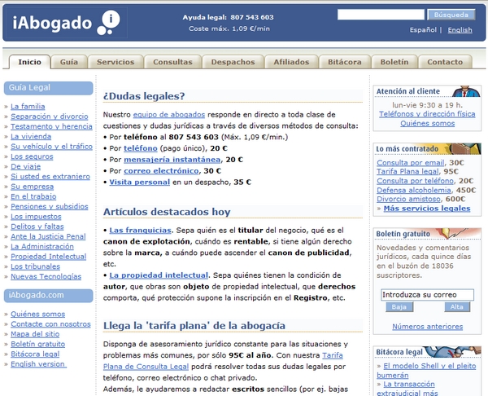The image size is (488, 396).
Task: Open Tarifa Plana de Consulta Legal link
Action: [146, 367]
